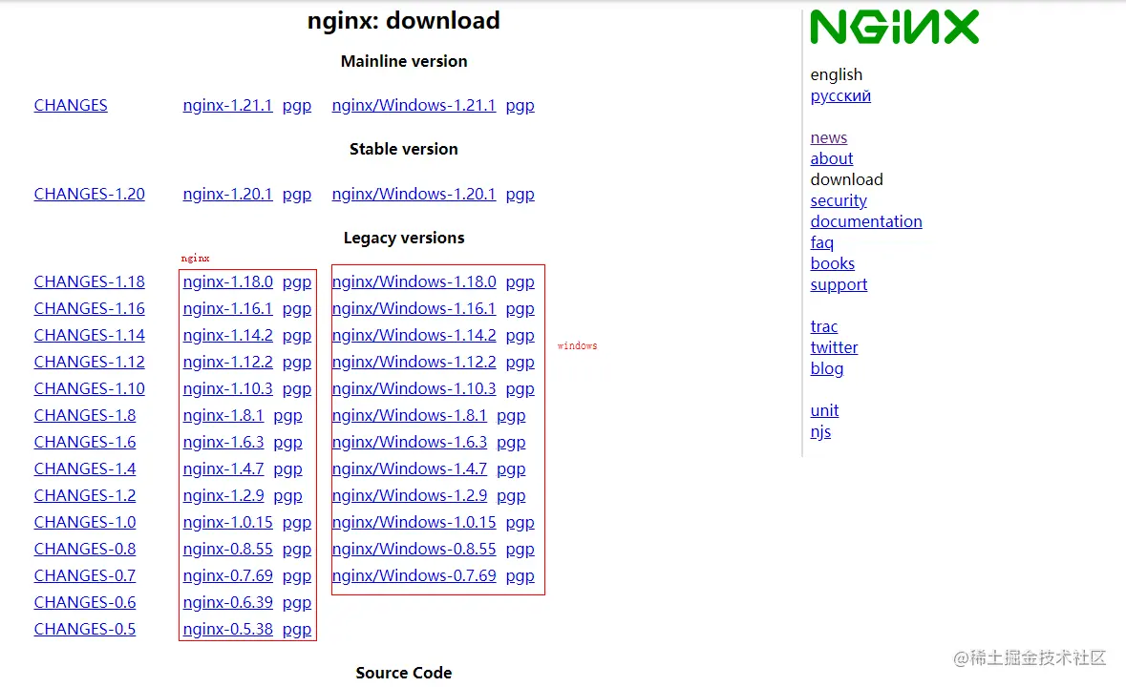The height and width of the screenshot is (687, 1126).
Task: Download nginx-0.6.39
Action: (227, 602)
